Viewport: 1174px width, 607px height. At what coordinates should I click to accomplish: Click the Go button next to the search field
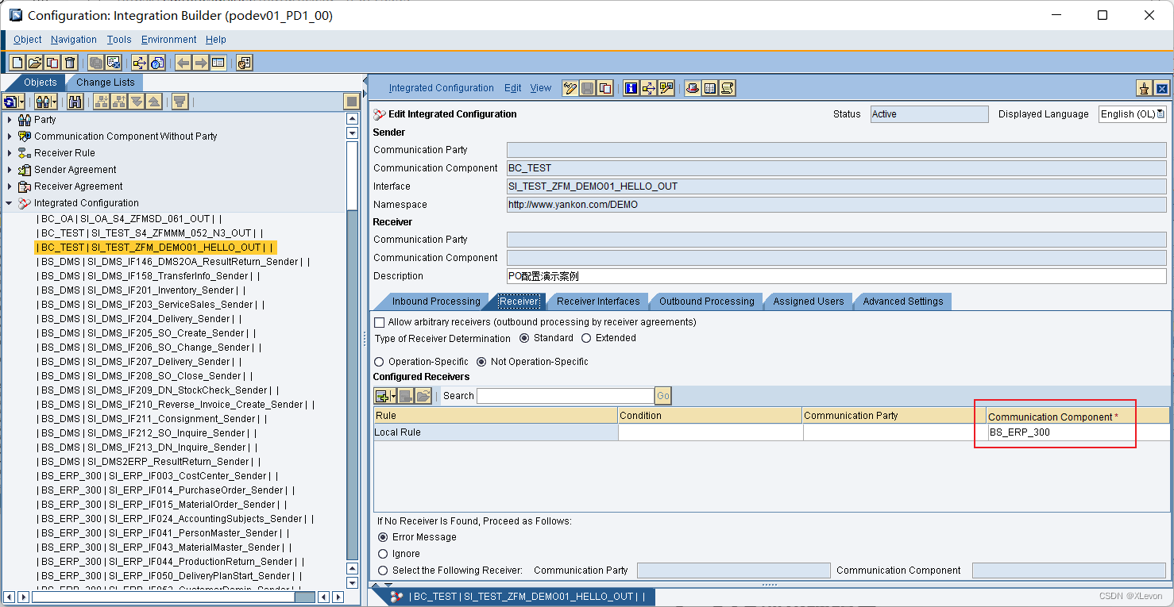click(662, 395)
